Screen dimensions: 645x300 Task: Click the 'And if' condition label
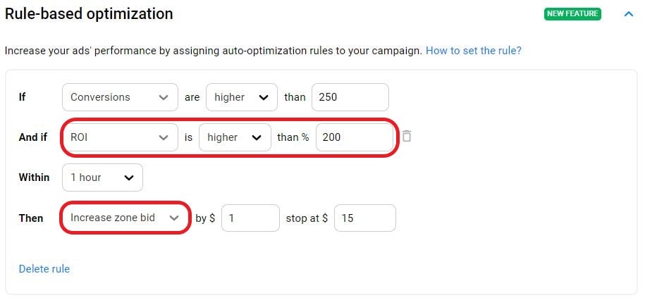coord(33,137)
